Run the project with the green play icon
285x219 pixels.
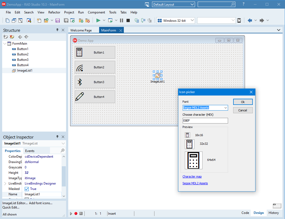point(98,20)
